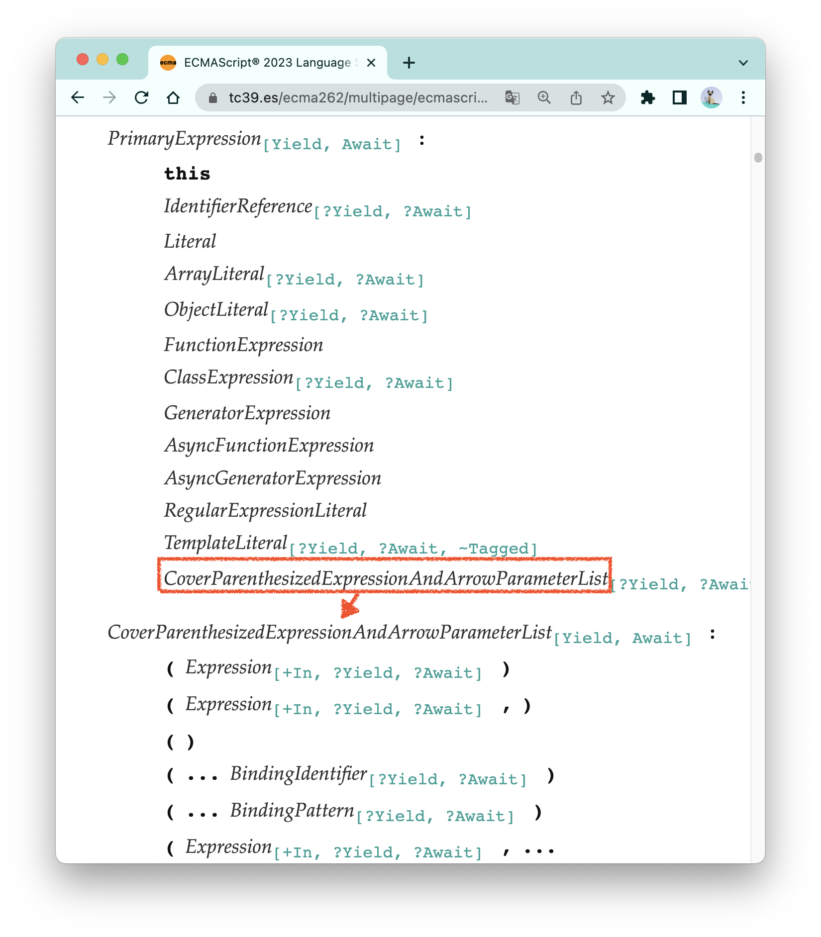Open the page zoom control
Viewport: 821px width, 937px height.
click(544, 97)
